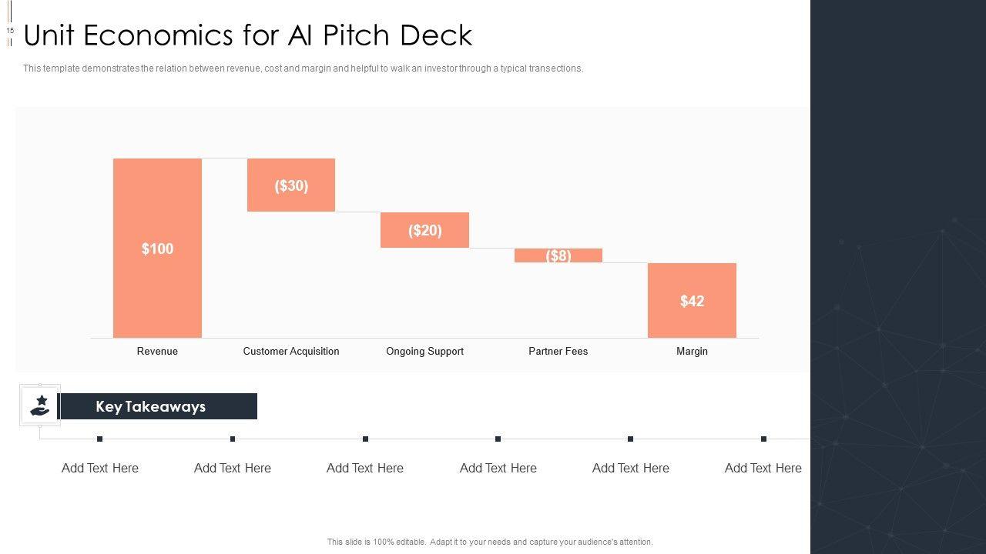Click the $100 Revenue bar
The width and height of the screenshot is (986, 554).
tap(157, 248)
